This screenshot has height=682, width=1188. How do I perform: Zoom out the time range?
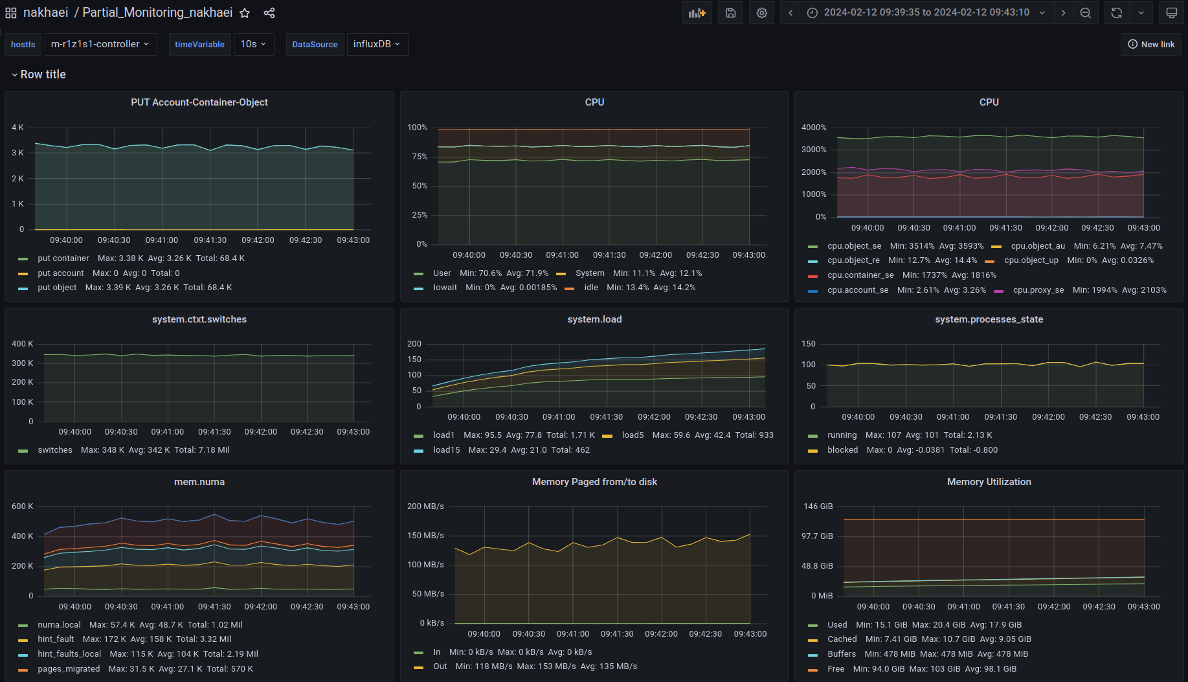[1086, 13]
